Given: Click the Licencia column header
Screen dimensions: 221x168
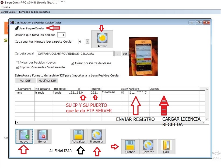Looking at the screenshot, I should click(x=174, y=89).
